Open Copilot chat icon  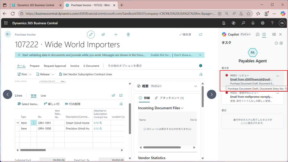258,34
